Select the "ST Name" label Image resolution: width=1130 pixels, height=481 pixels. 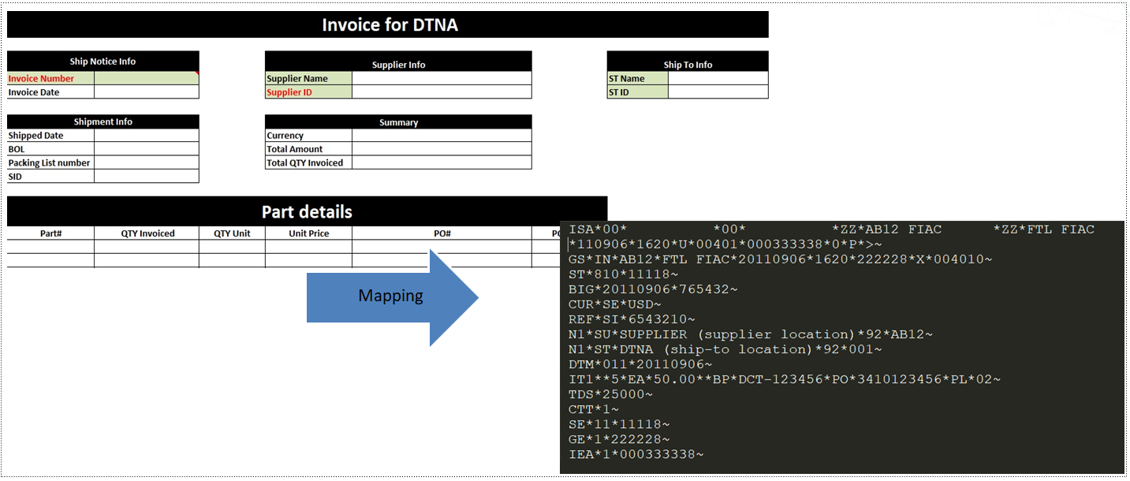coord(626,78)
